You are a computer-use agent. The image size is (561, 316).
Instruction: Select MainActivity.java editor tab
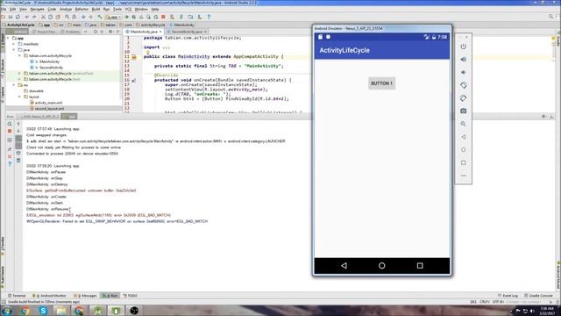coord(144,32)
